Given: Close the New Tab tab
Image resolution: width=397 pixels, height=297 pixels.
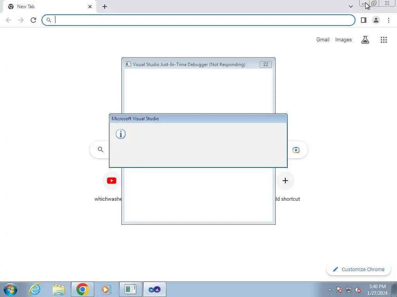Looking at the screenshot, I should (x=90, y=7).
